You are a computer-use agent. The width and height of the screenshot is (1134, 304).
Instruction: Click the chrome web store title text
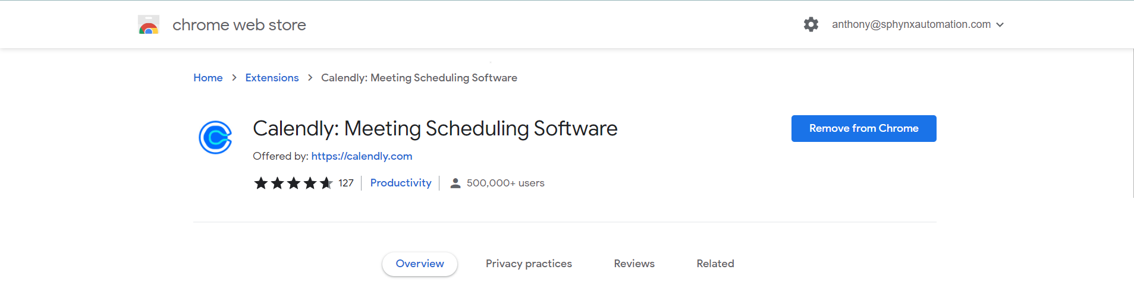tap(239, 25)
